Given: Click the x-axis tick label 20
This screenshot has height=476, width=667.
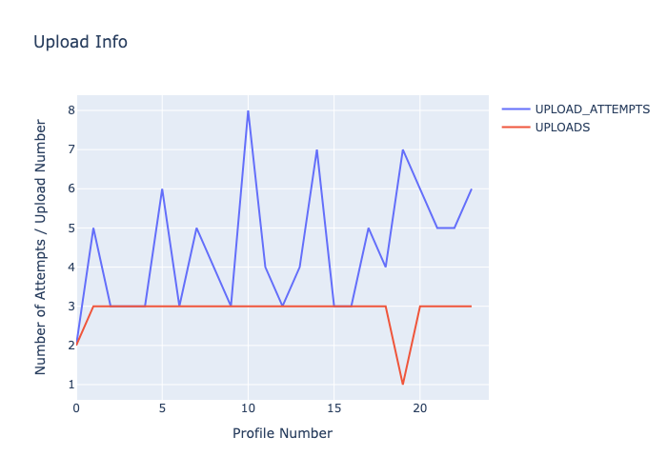Looking at the screenshot, I should pos(420,408).
